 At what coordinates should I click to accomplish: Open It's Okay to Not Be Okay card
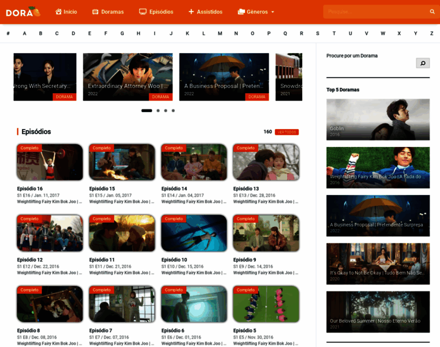click(x=377, y=264)
